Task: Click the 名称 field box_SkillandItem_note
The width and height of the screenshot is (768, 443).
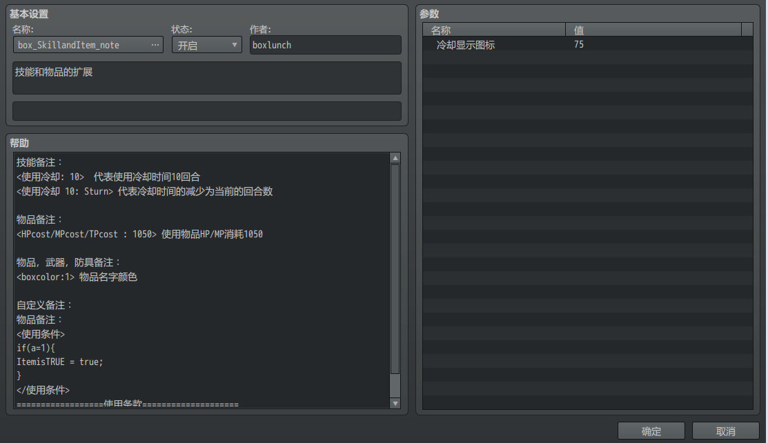Action: coord(88,45)
